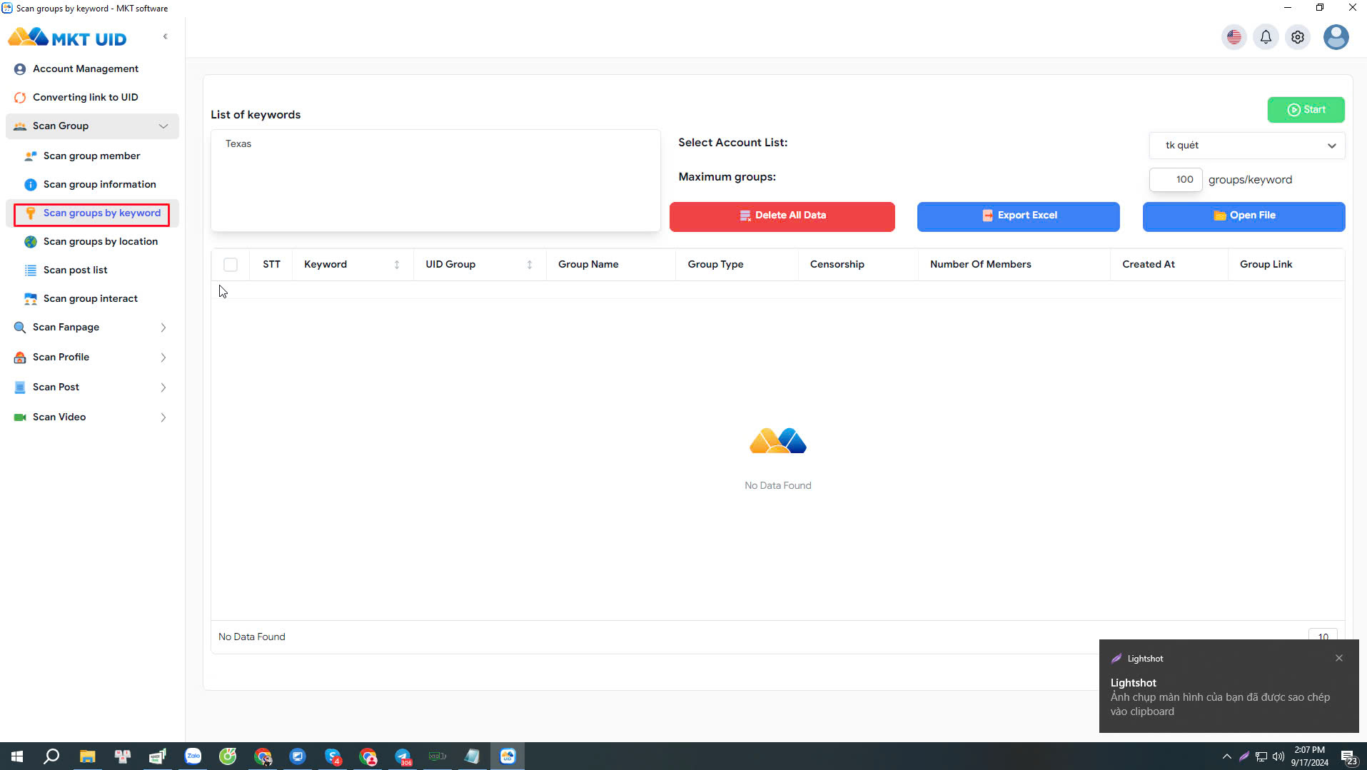
Task: Open the Select Account List dropdown
Action: tap(1247, 146)
